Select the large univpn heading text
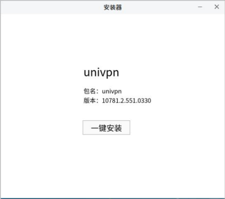Image resolution: width=225 pixels, height=199 pixels. pyautogui.click(x=101, y=73)
